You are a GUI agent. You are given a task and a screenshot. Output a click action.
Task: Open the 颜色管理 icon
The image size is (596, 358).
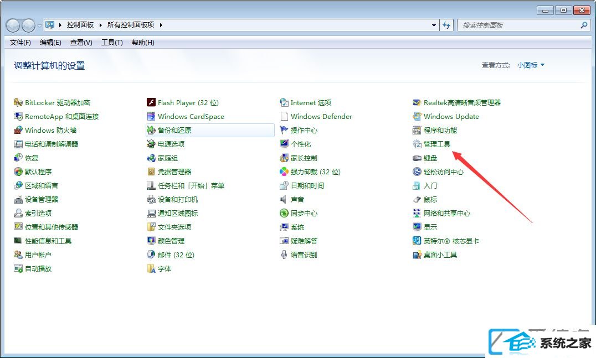pos(151,241)
